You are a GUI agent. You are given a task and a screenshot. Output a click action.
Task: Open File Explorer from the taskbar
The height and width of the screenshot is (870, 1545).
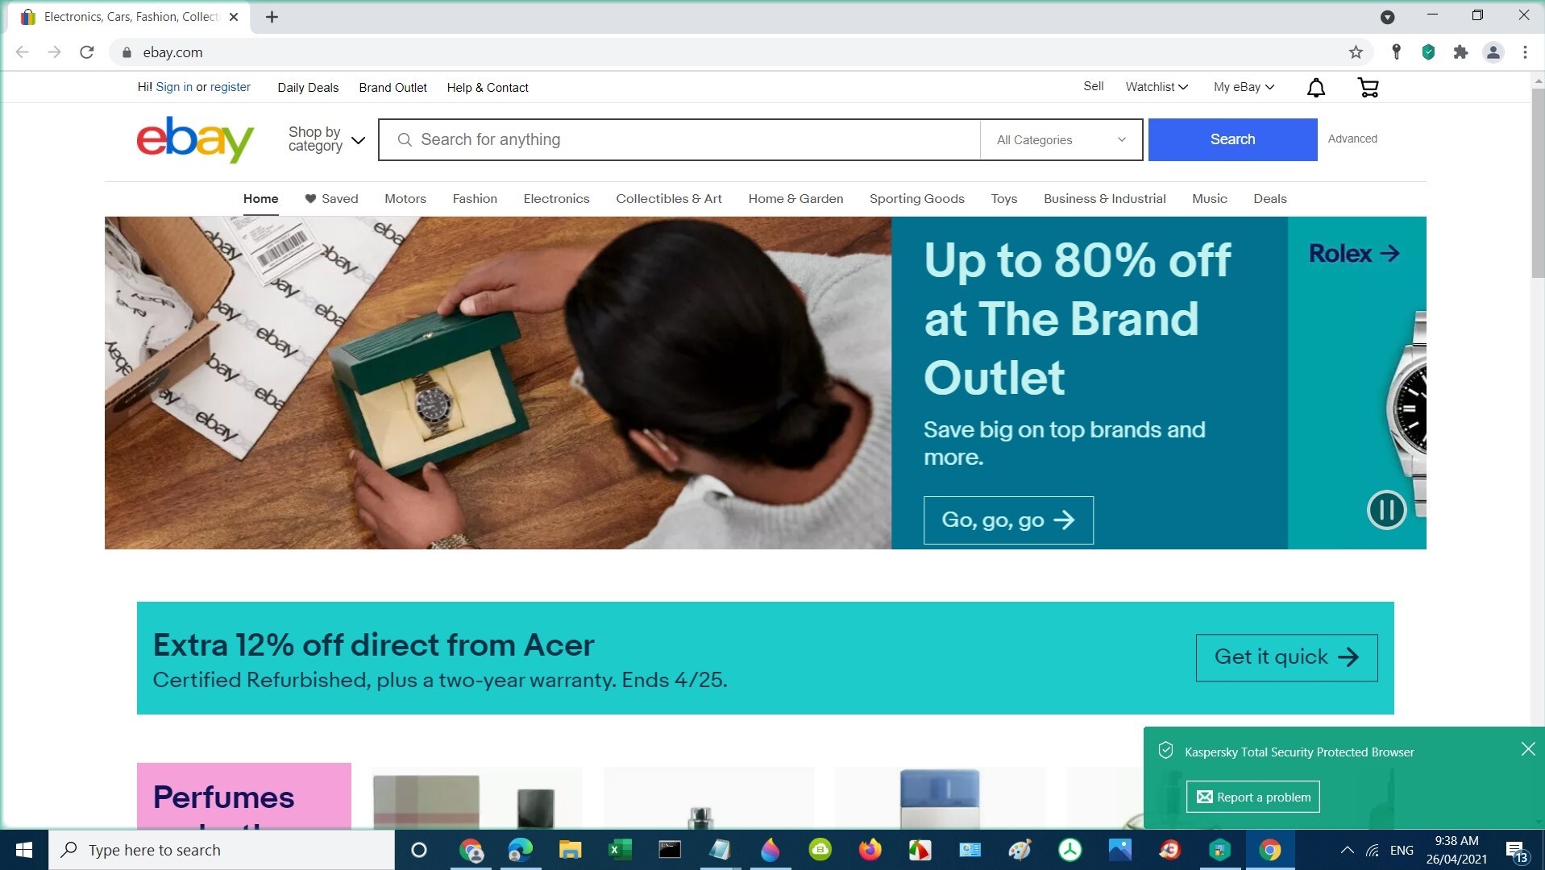coord(571,850)
